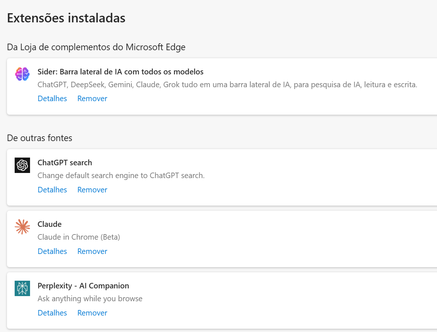Open Detalhes for the Sider extension
The height and width of the screenshot is (332, 437).
tap(52, 99)
